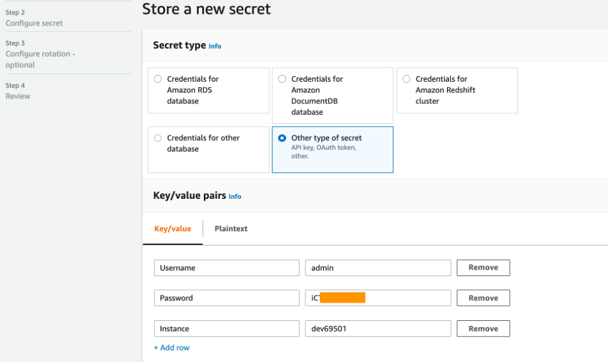Select Other type of secret option

(x=282, y=138)
